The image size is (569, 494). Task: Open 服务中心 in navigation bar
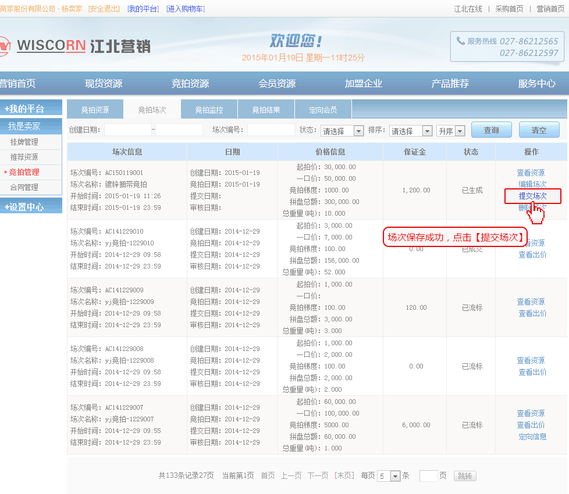(536, 83)
